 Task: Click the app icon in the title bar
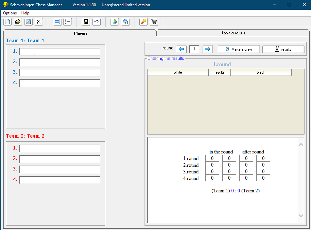pyautogui.click(x=6, y=5)
